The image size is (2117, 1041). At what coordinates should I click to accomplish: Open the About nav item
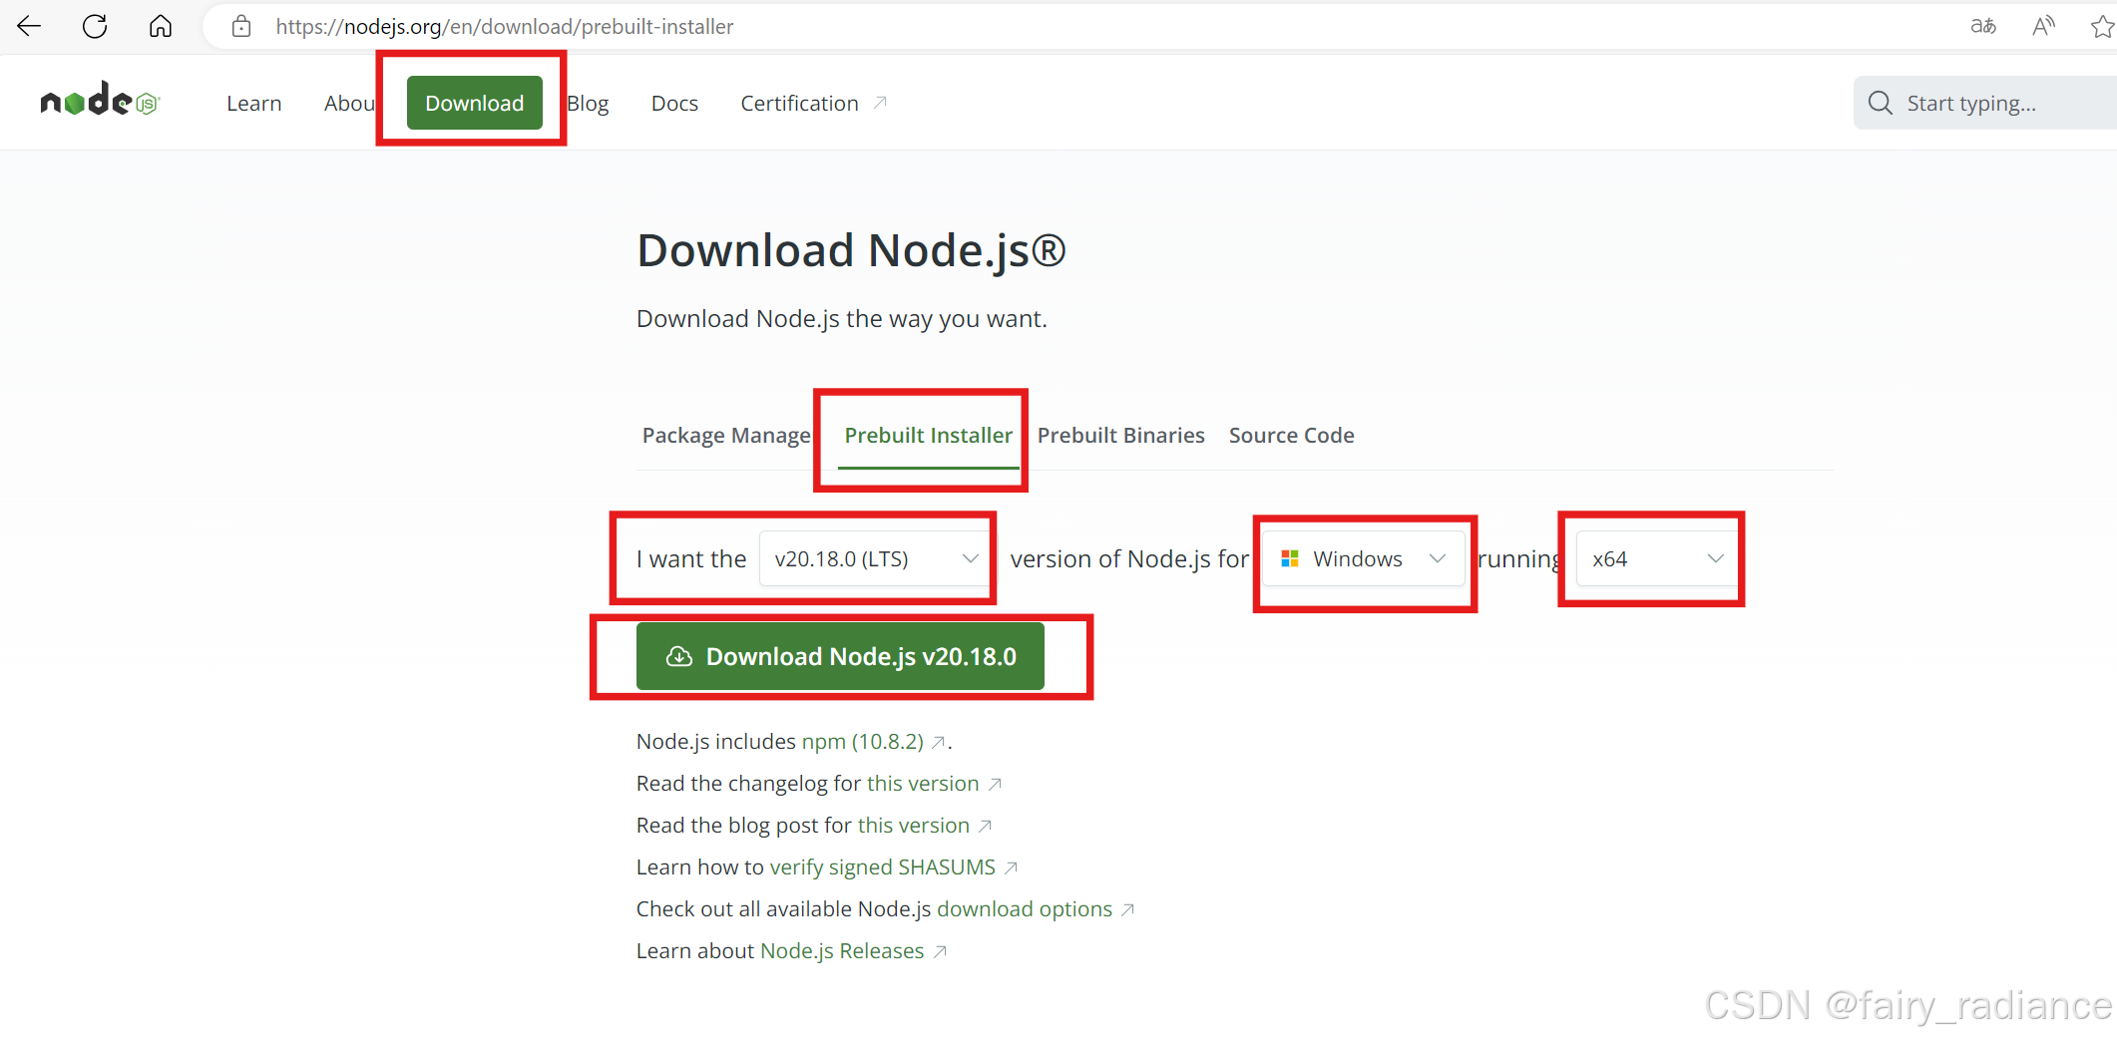point(349,103)
